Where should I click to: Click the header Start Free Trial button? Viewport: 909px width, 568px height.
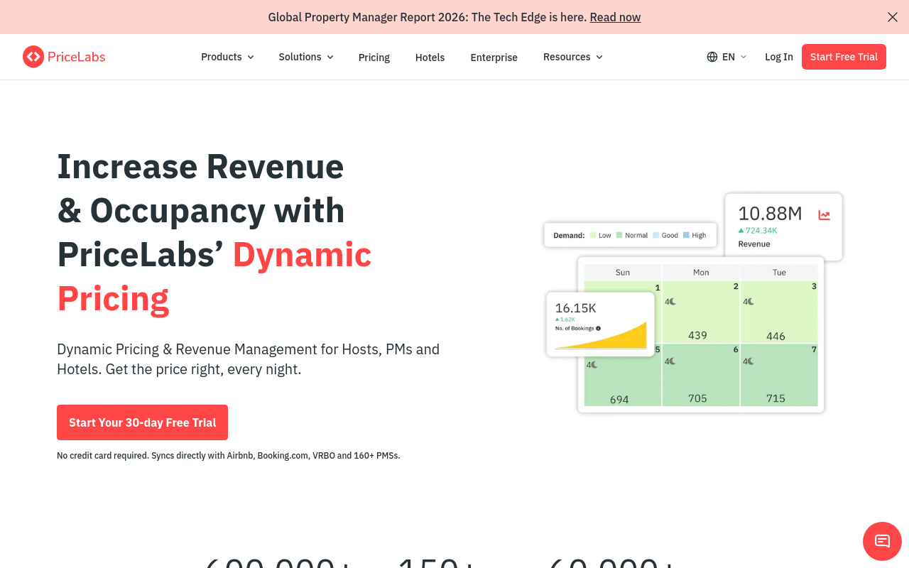(x=844, y=57)
